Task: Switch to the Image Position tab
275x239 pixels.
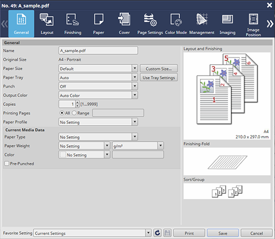Action: coord(253,23)
